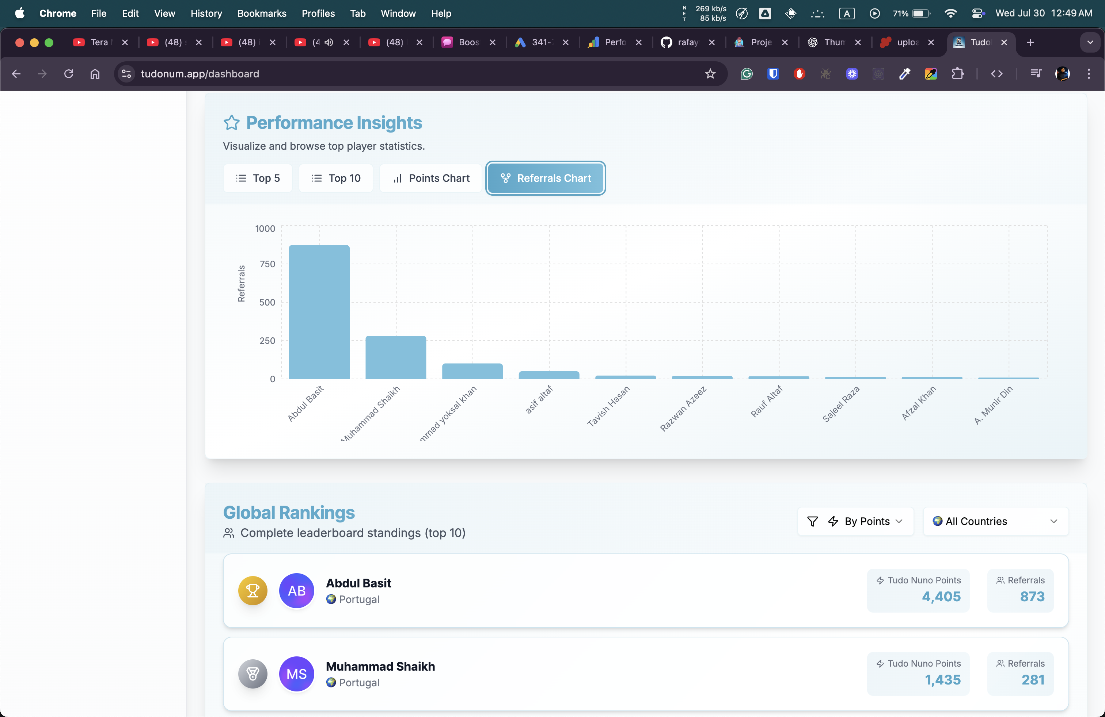This screenshot has width=1105, height=717.
Task: Expand the Chrome tab search chevron
Action: click(1090, 42)
